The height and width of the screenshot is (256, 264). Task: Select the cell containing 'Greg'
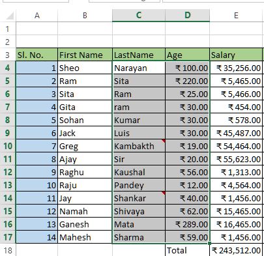(85, 146)
